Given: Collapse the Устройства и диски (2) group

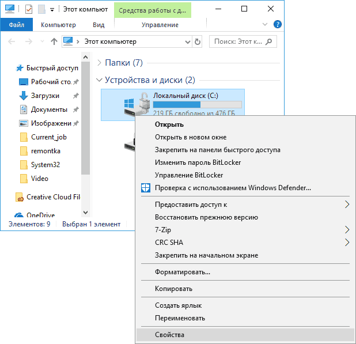Looking at the screenshot, I should (x=99, y=80).
